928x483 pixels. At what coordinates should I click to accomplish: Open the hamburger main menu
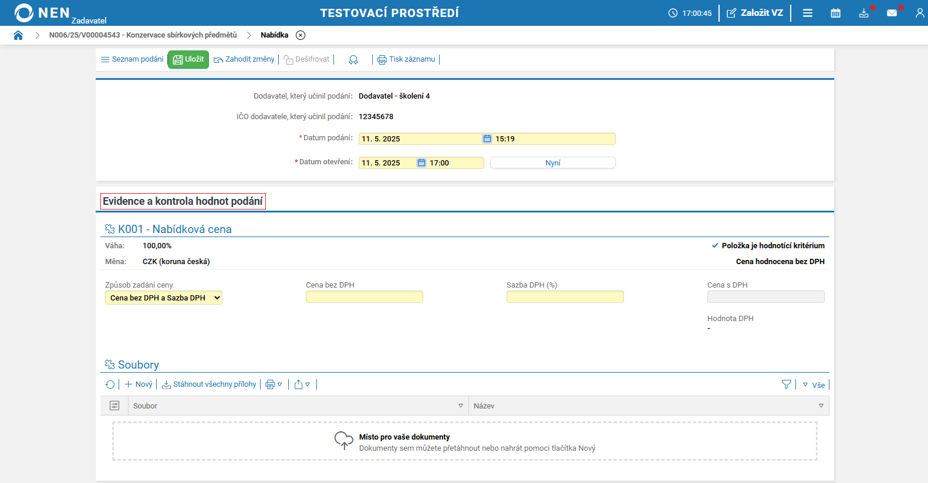[x=808, y=13]
